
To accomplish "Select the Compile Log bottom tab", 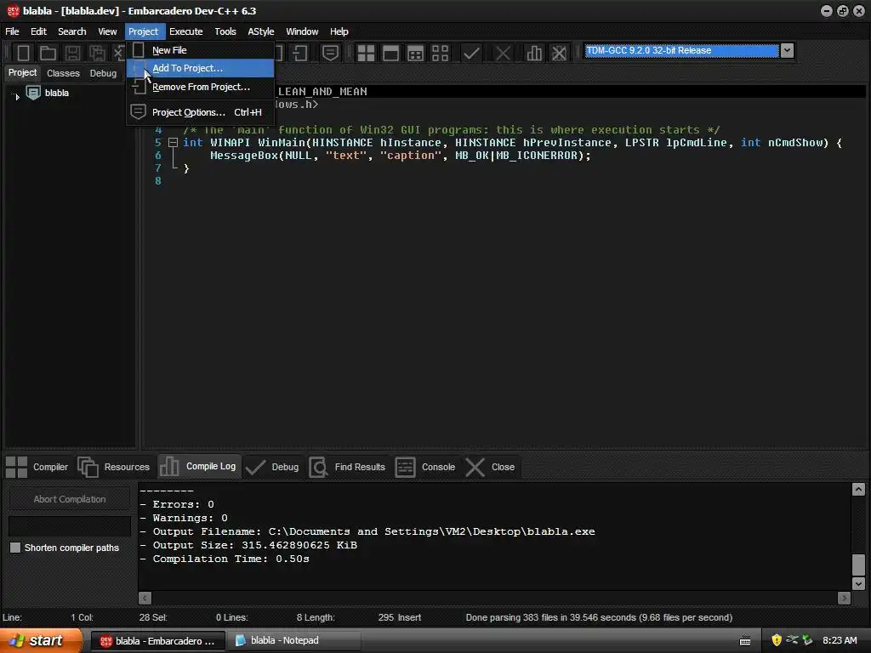I will pyautogui.click(x=199, y=467).
